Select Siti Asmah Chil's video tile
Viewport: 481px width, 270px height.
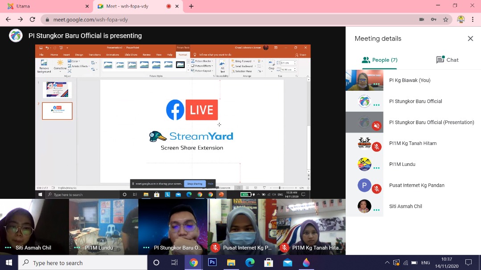(34, 226)
